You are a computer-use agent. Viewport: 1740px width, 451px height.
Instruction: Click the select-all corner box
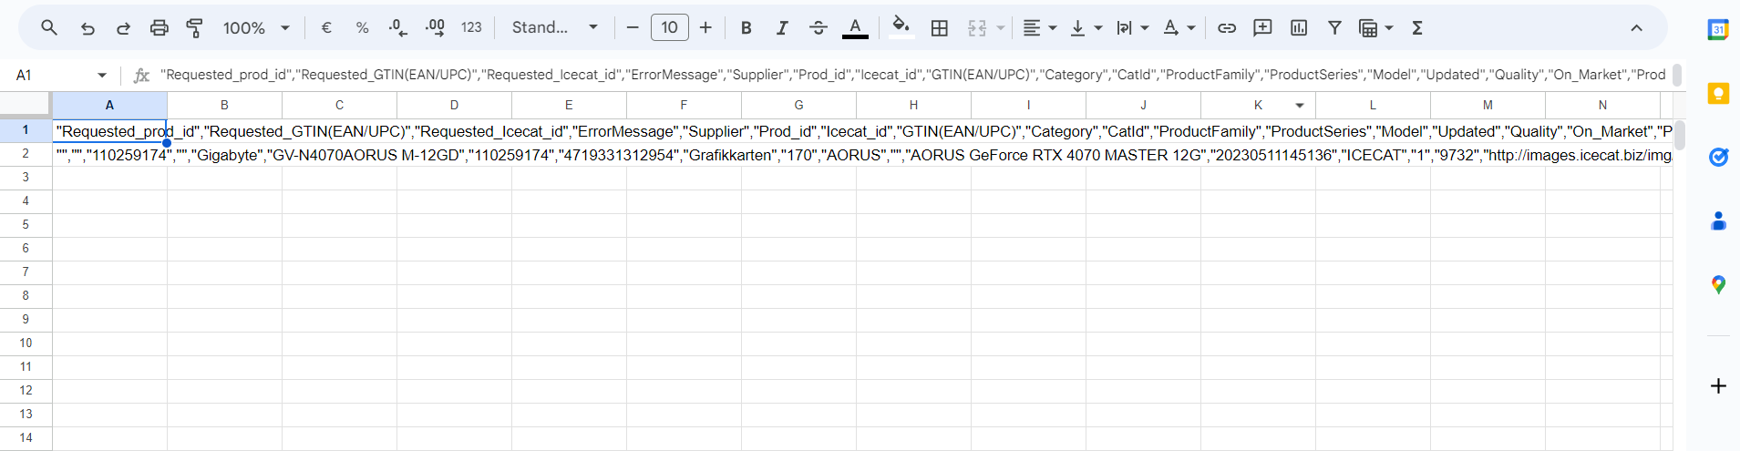(26, 105)
